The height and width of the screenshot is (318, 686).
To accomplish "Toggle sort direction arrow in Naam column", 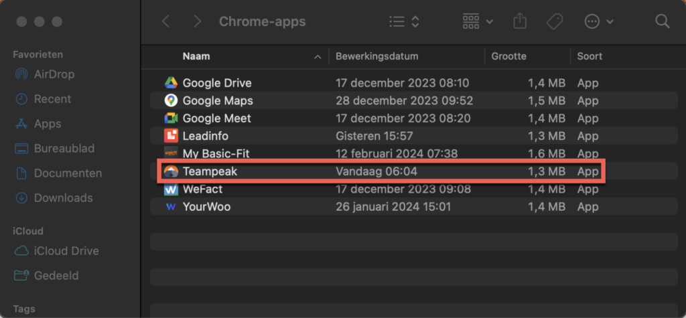I will click(x=318, y=57).
